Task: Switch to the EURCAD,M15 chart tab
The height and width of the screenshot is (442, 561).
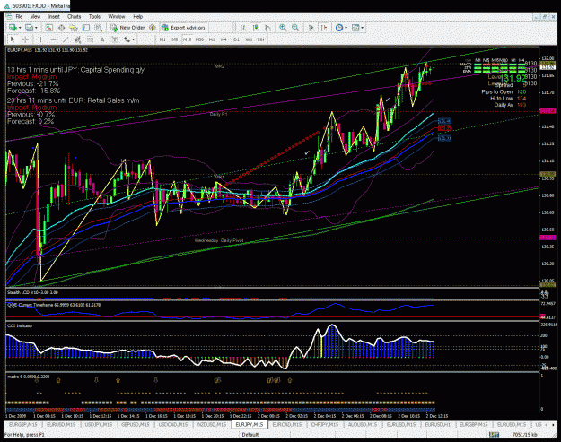Action: pyautogui.click(x=286, y=424)
